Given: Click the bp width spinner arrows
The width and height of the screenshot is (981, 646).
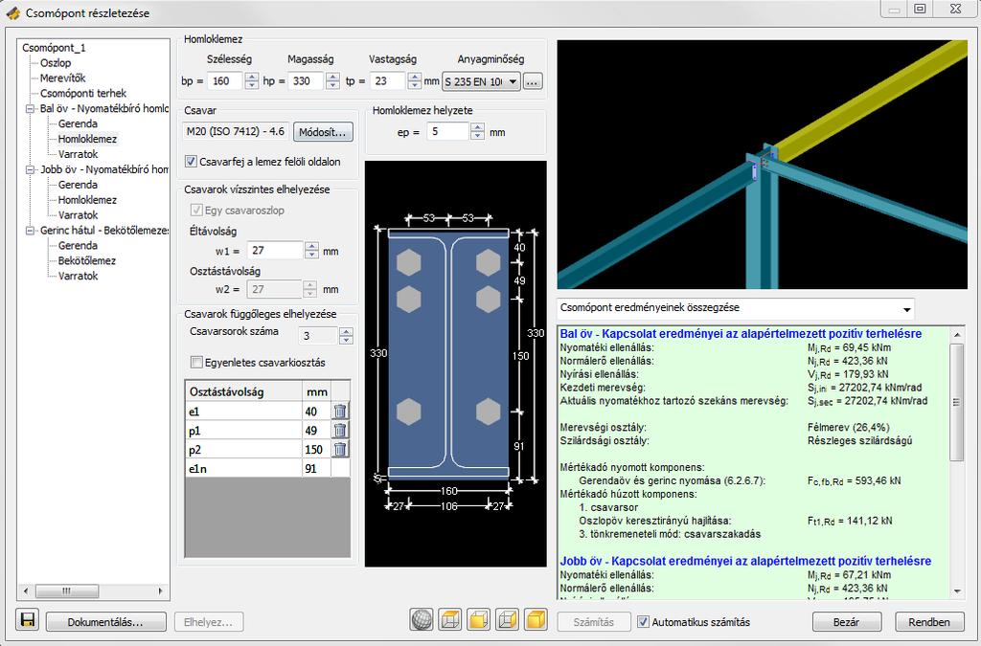Looking at the screenshot, I should tap(252, 80).
